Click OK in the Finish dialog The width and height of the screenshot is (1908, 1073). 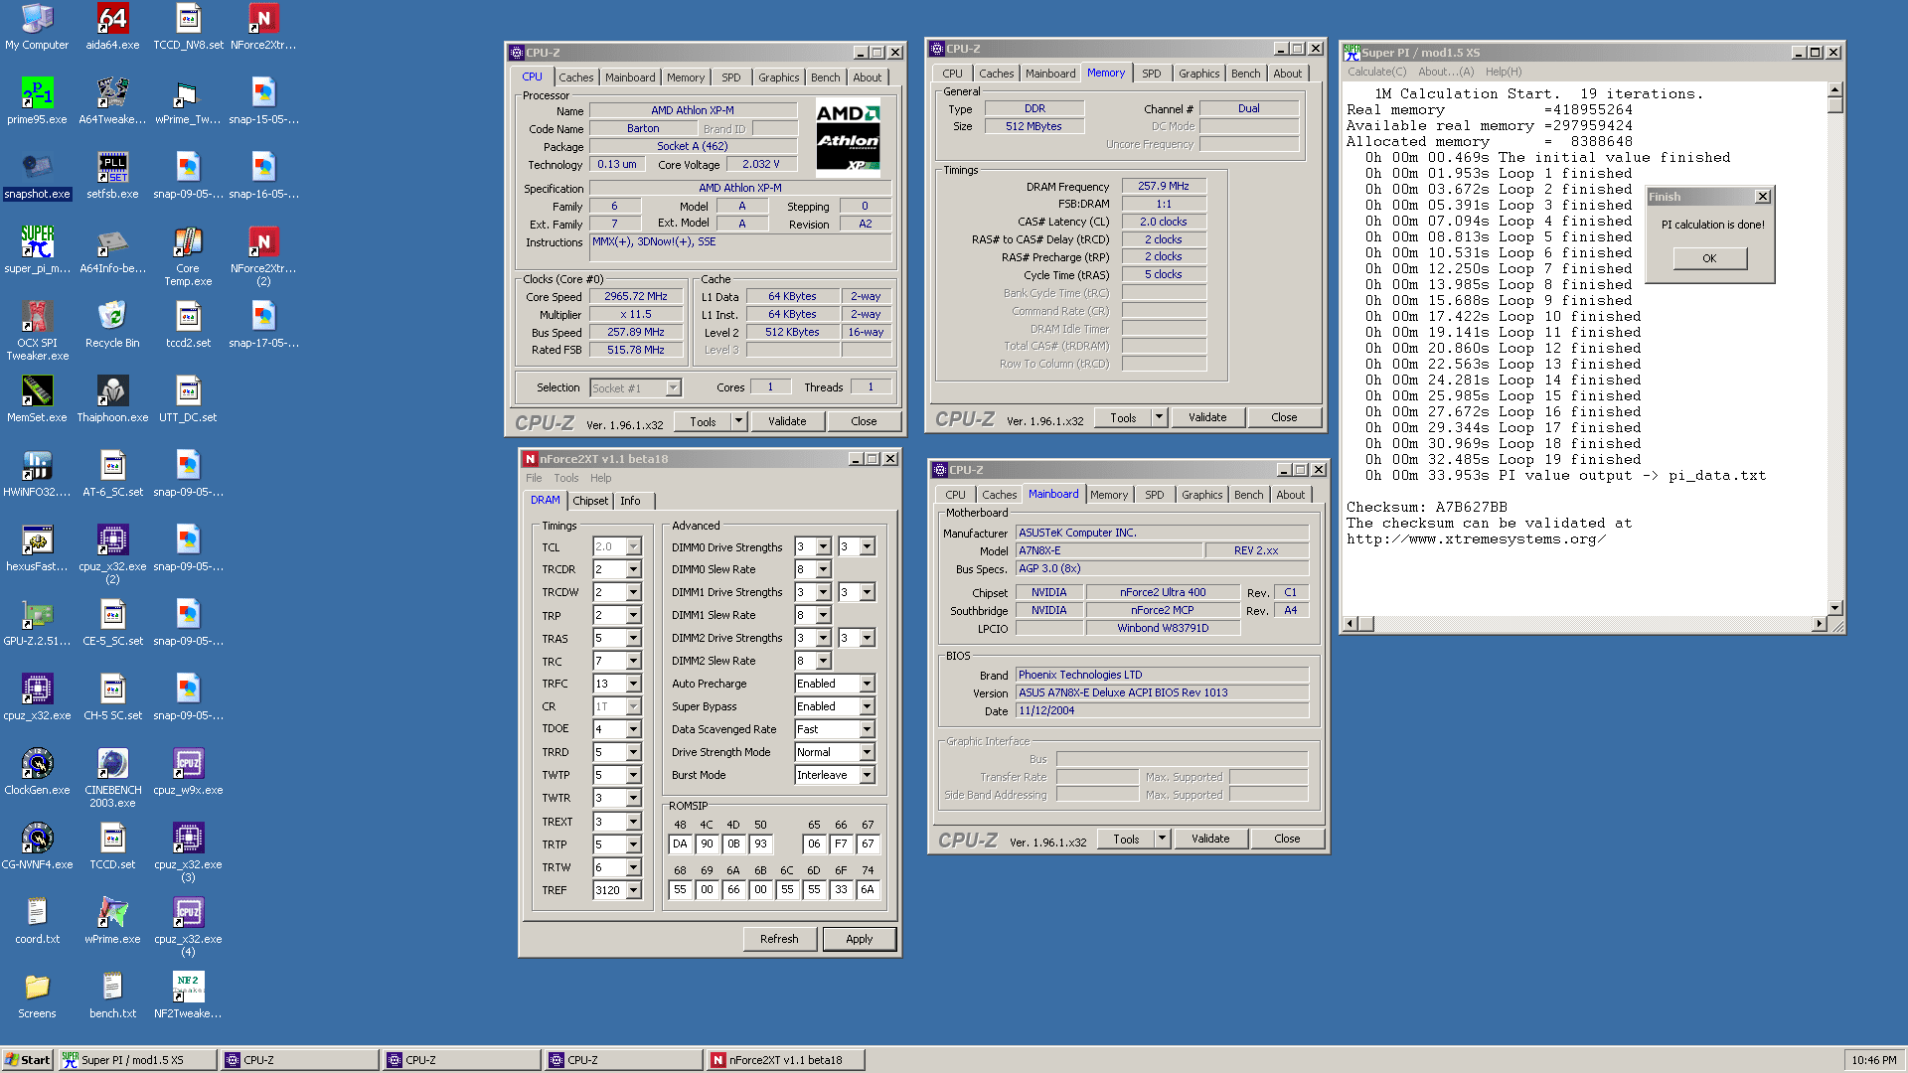click(x=1708, y=258)
